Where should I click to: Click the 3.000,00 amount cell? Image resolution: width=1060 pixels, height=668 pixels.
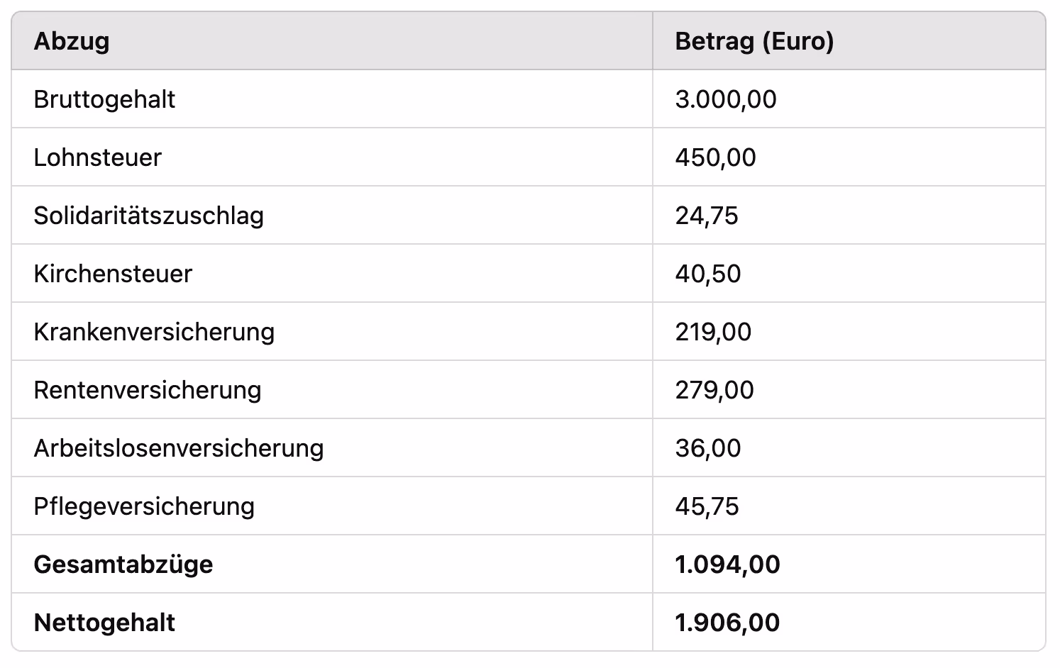click(726, 99)
